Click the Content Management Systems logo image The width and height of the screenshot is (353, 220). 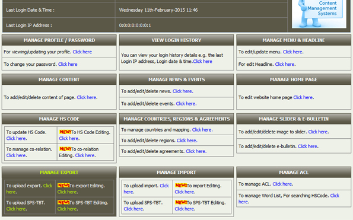[319, 14]
